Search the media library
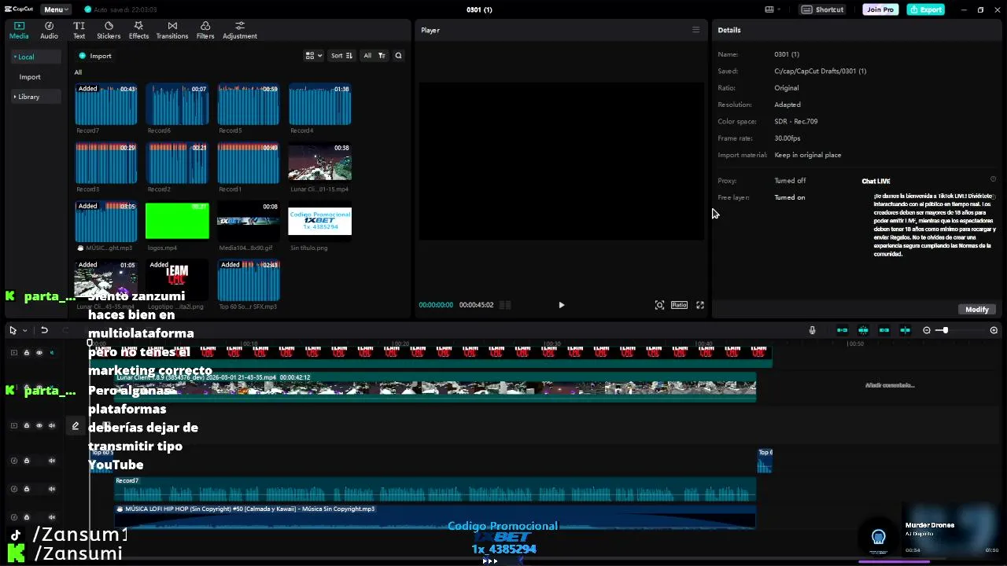 [x=398, y=56]
